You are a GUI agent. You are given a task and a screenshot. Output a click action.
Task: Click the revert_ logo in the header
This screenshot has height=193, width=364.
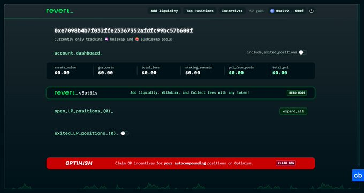(59, 11)
